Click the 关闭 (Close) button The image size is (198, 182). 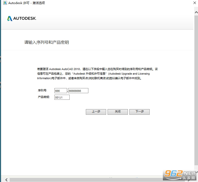pyautogui.click(x=118, y=112)
